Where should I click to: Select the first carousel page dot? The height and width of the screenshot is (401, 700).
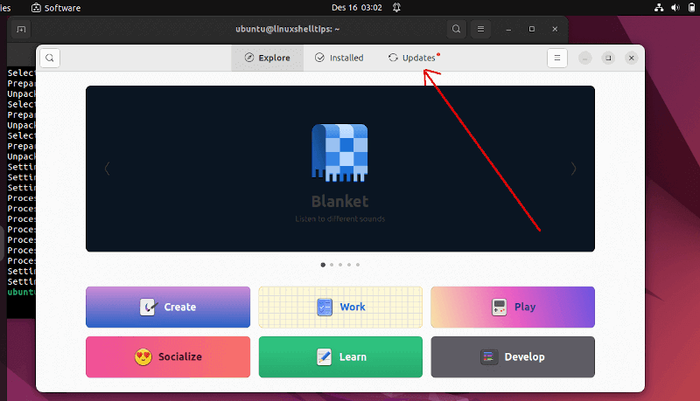click(x=323, y=265)
